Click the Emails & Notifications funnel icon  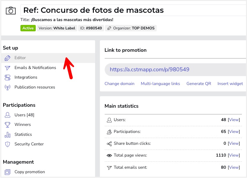coord(8,68)
